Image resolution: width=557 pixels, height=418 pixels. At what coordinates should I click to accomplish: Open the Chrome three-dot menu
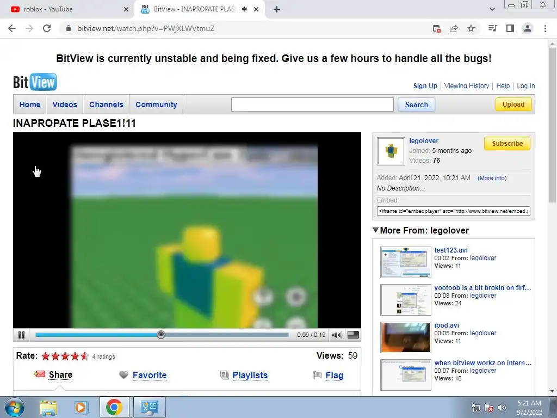[x=545, y=28]
